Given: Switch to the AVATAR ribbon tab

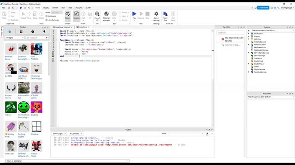Looking at the screenshot, I should tap(55, 8).
